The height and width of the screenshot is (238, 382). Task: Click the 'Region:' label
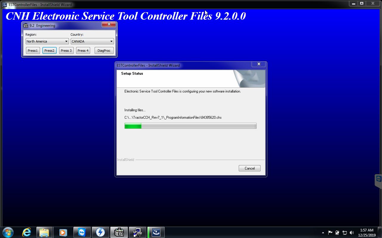(x=31, y=35)
